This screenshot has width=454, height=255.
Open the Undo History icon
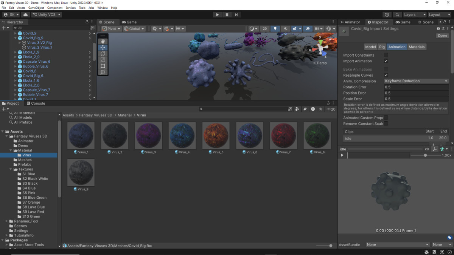point(387,15)
